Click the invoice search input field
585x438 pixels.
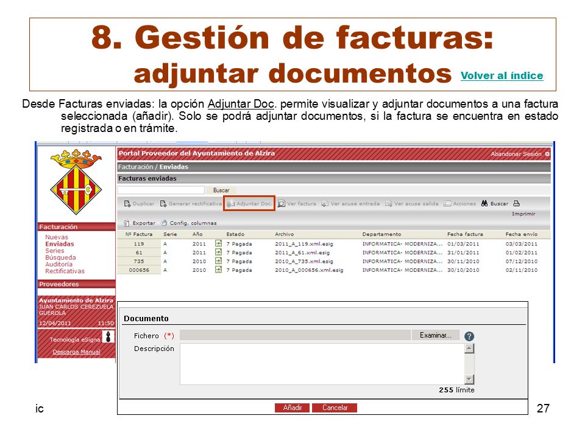click(x=161, y=190)
